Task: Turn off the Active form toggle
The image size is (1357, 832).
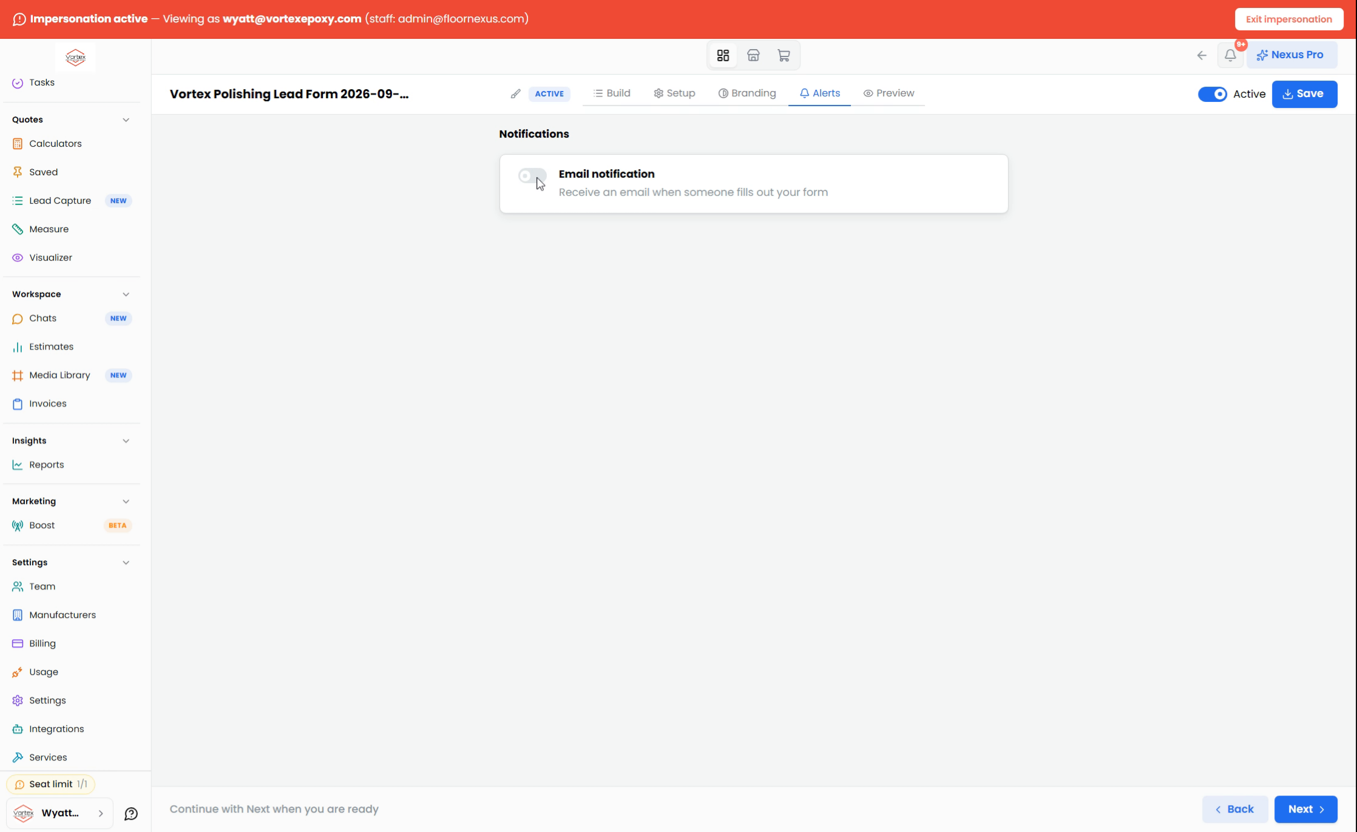Action: point(1213,94)
